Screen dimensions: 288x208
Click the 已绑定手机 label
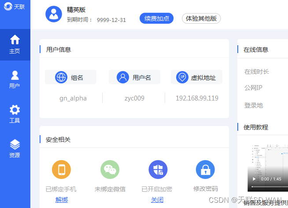[61, 189]
